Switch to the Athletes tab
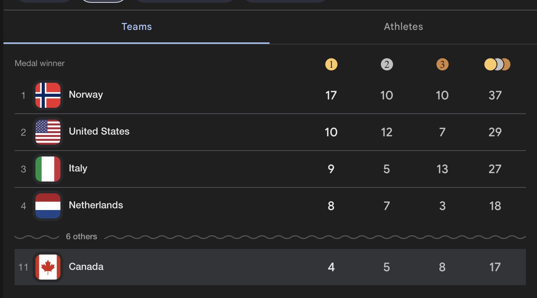 (403, 27)
